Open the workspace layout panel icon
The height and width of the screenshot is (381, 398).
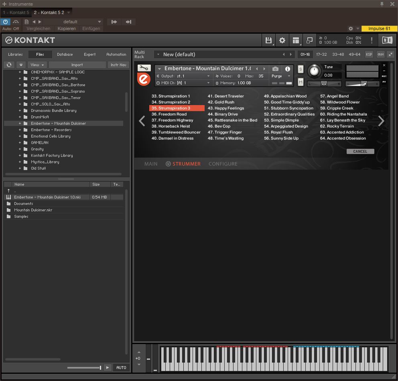coord(296,41)
